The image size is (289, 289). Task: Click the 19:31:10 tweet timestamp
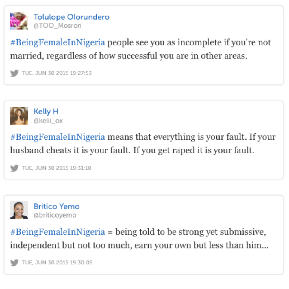(x=57, y=168)
